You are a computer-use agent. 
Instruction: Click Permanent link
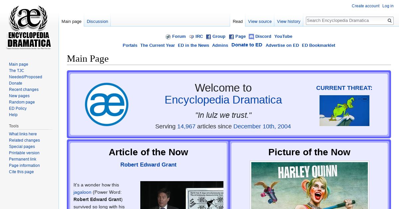tap(23, 159)
